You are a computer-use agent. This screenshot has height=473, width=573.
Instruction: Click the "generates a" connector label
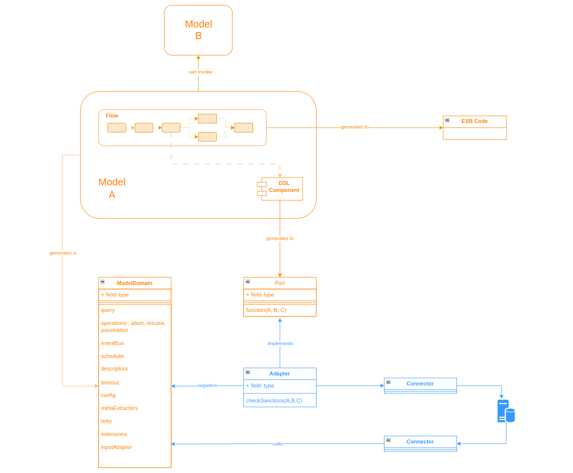[62, 253]
